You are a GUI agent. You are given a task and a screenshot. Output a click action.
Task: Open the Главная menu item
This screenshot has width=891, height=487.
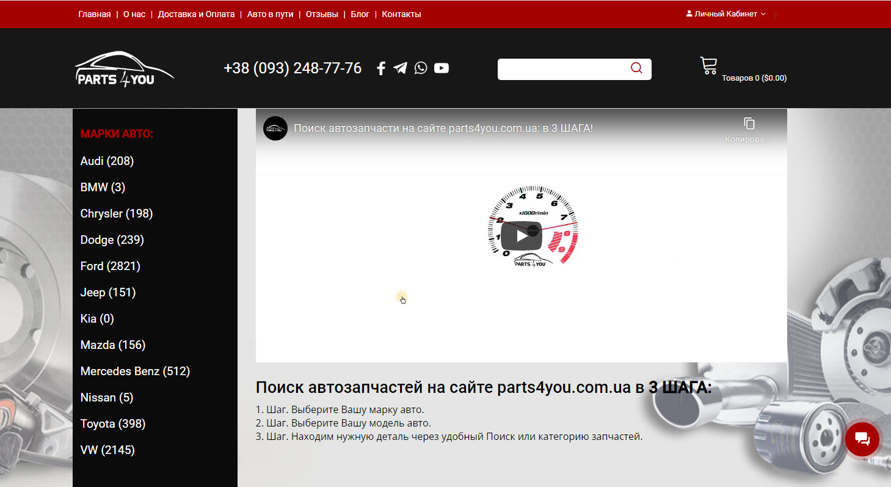[x=95, y=14]
